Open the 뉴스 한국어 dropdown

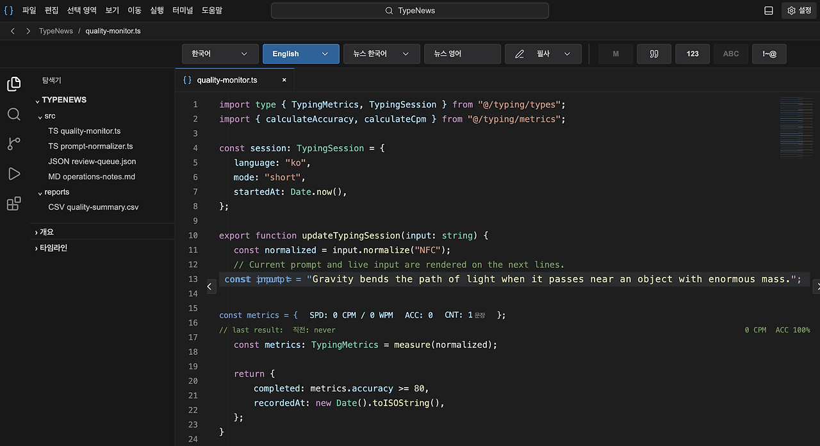point(382,54)
